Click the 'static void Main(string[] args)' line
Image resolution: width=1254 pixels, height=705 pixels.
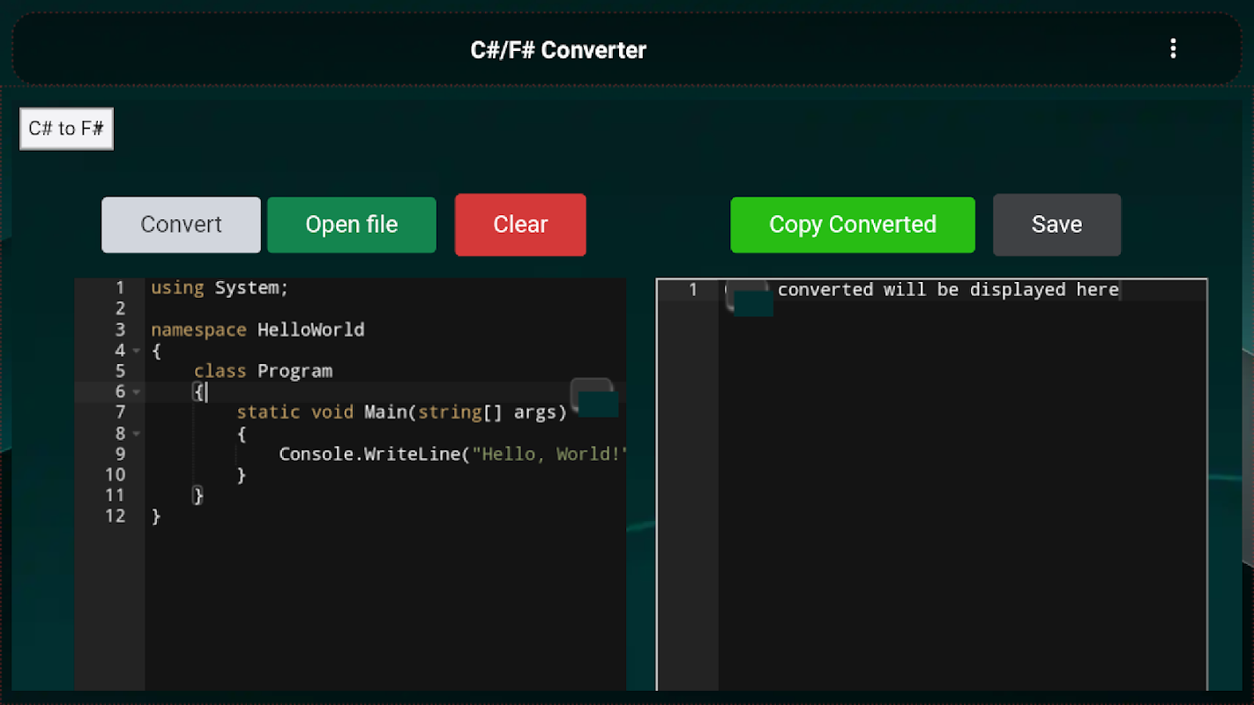(x=401, y=412)
